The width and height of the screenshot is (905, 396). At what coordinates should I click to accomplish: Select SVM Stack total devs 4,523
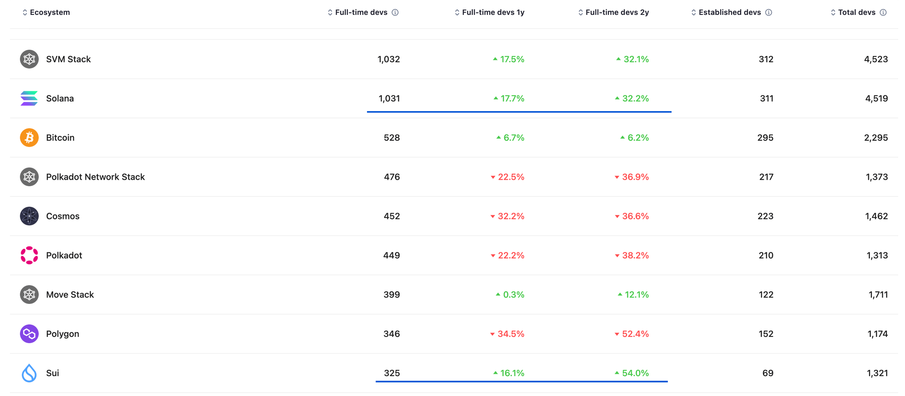tap(876, 59)
